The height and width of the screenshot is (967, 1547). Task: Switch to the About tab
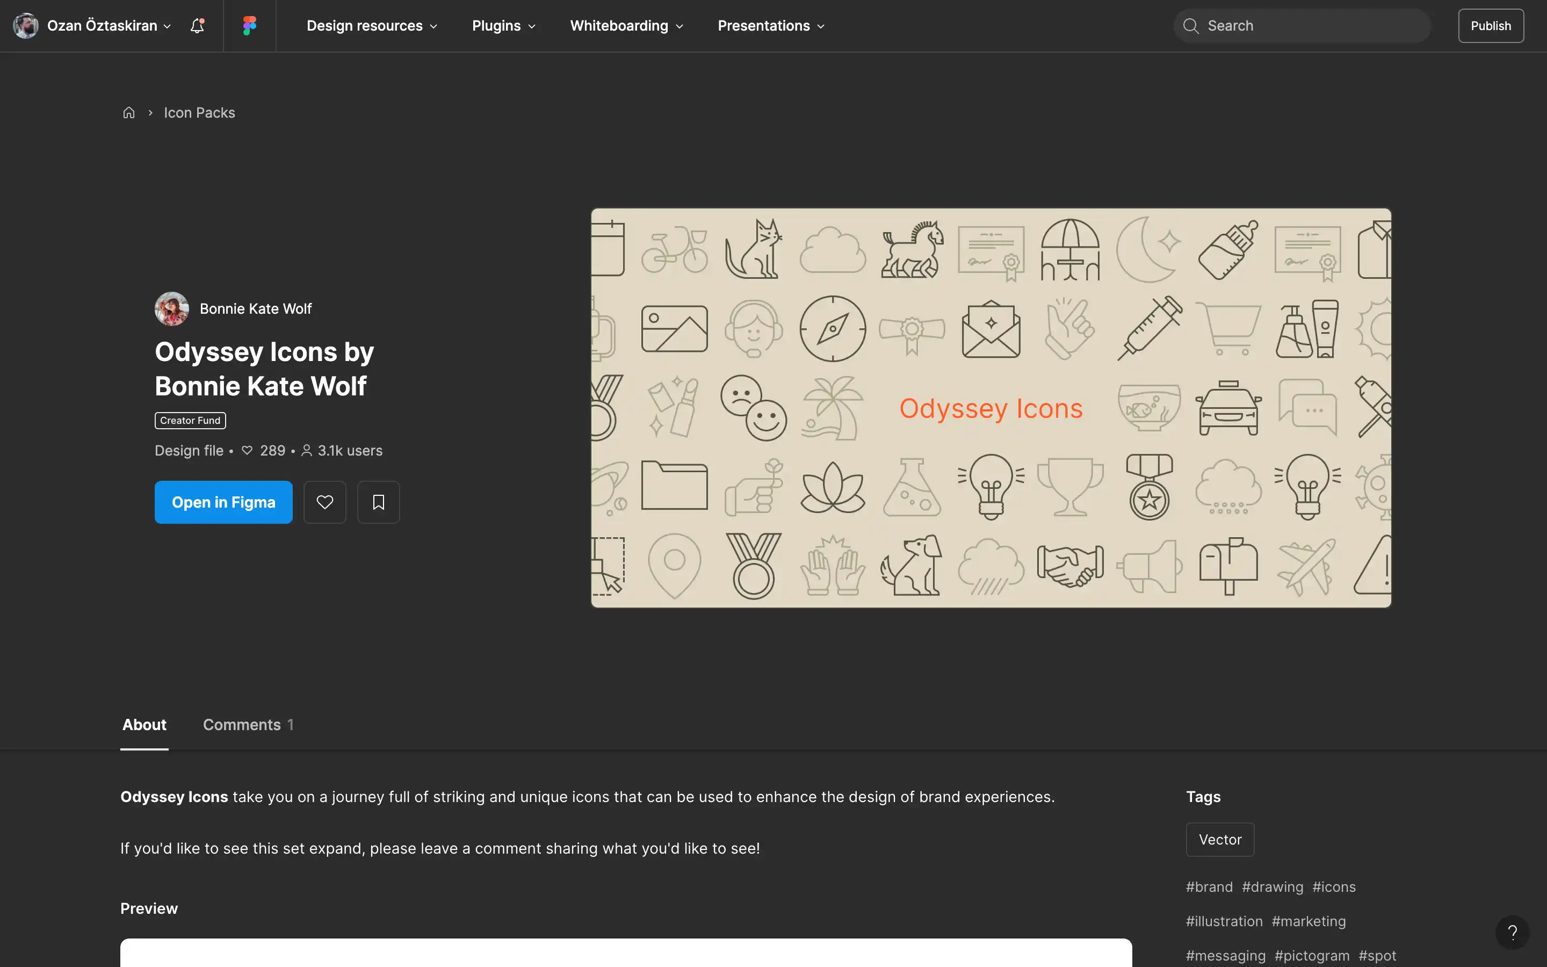(144, 725)
